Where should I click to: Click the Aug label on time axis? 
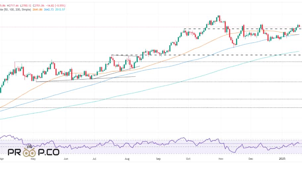127,159
